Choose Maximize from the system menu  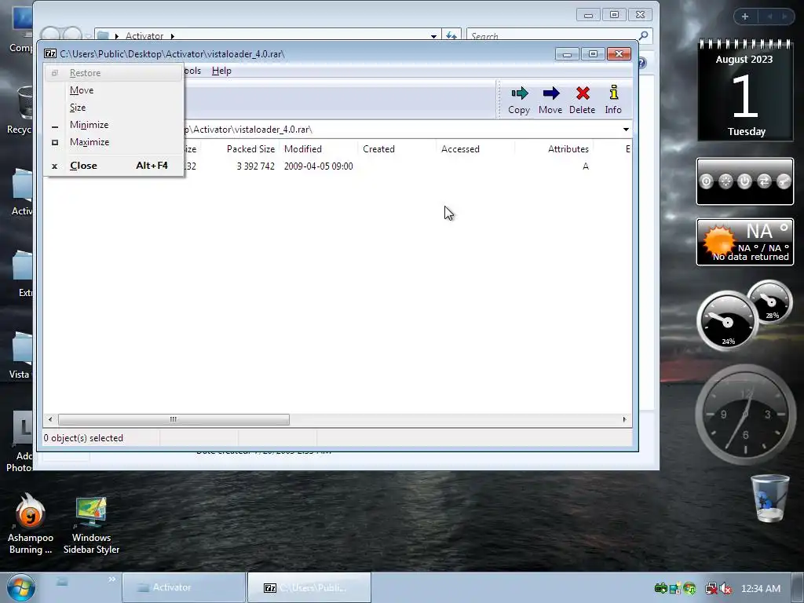[113, 142]
